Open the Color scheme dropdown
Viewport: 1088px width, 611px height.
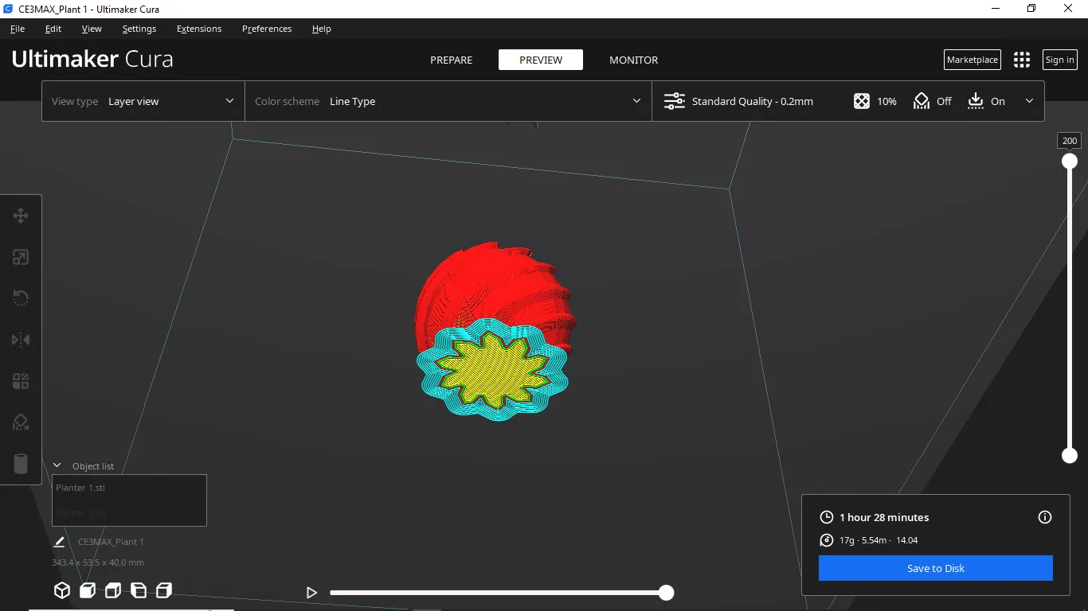(448, 101)
